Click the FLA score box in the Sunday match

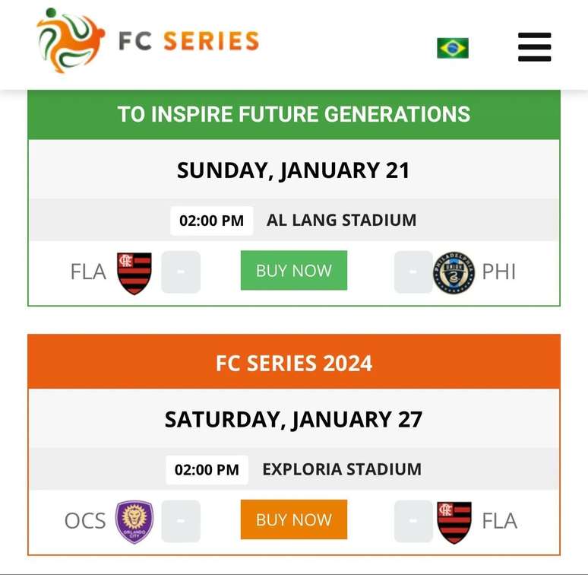coord(181,272)
